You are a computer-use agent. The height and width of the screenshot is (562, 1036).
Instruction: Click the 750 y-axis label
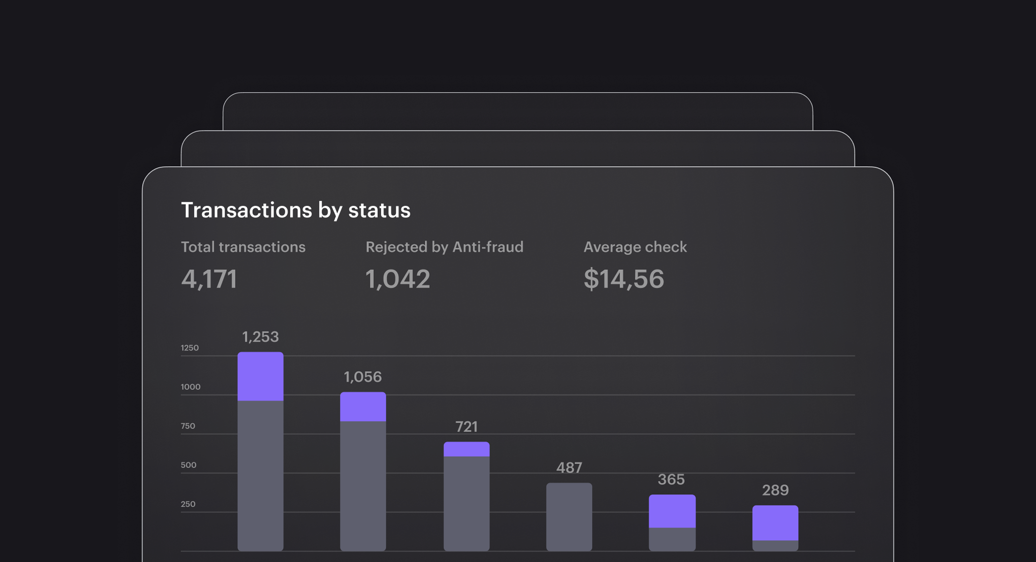point(188,426)
